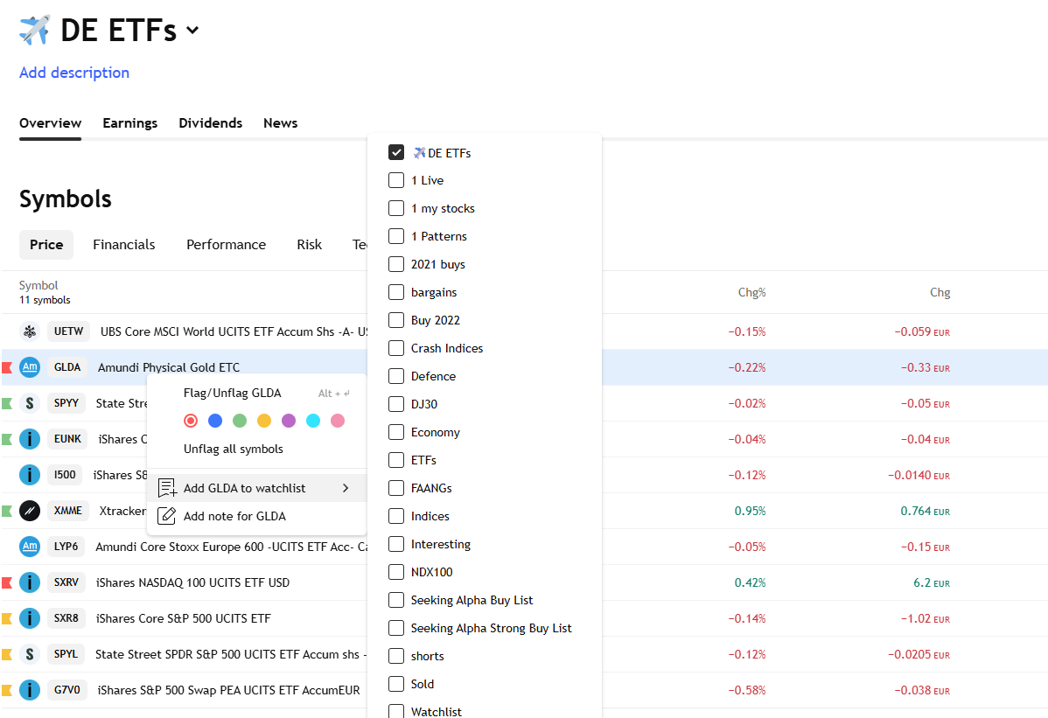The image size is (1048, 718).
Task: Click the LYP6 Amundi logo icon
Action: click(30, 547)
